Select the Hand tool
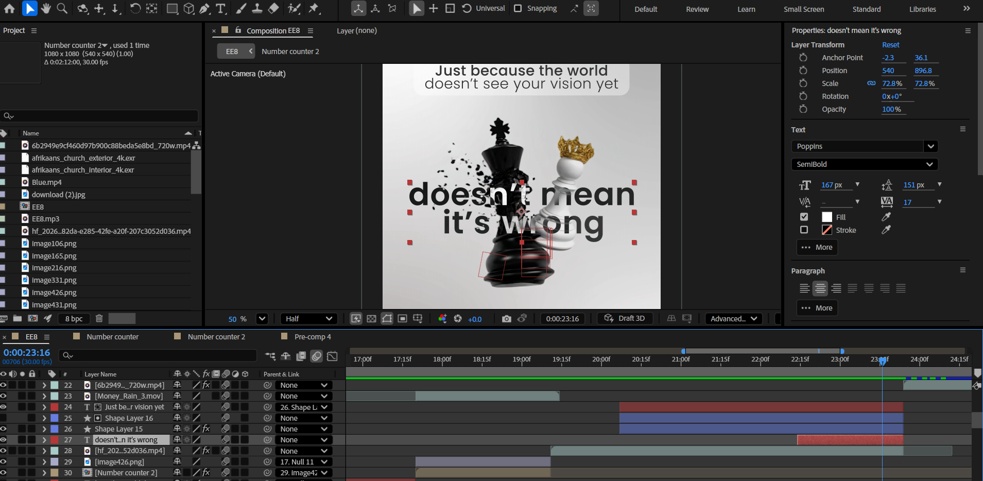Screen dimensions: 983x481 [46, 8]
